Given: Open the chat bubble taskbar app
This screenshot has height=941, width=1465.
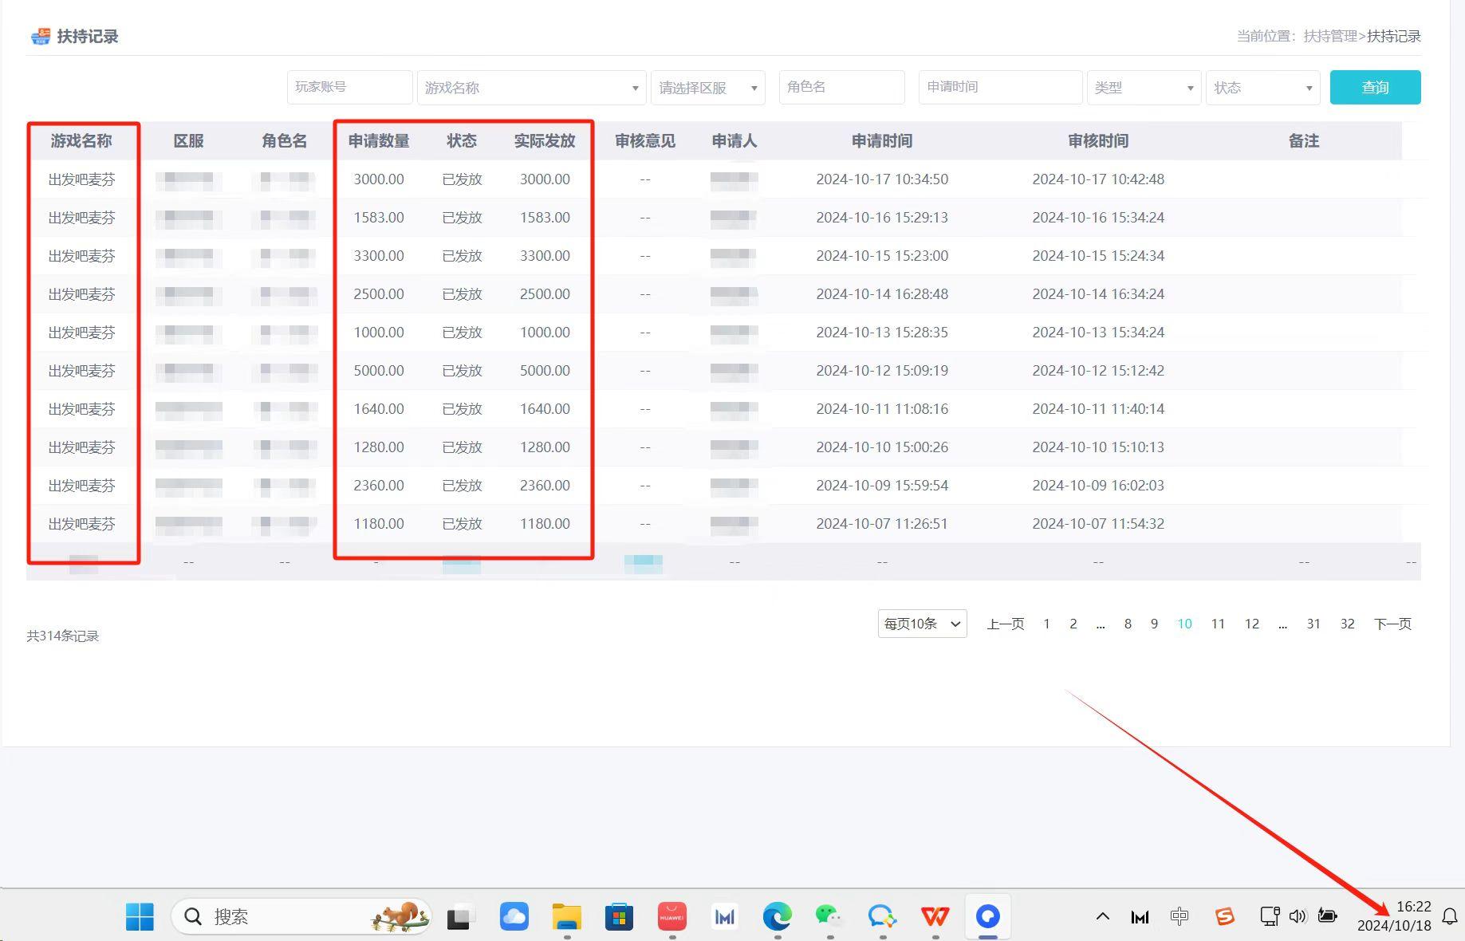Looking at the screenshot, I should tap(882, 916).
